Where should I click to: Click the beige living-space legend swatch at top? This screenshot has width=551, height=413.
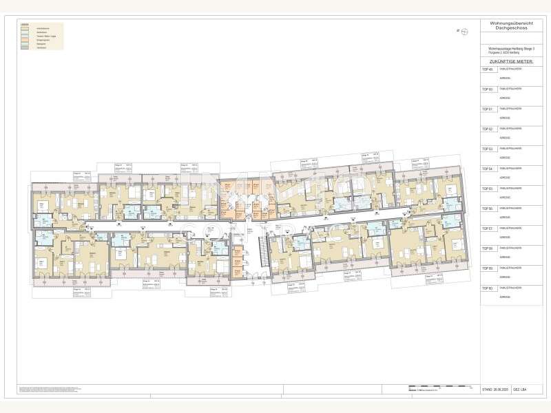tap(24, 28)
